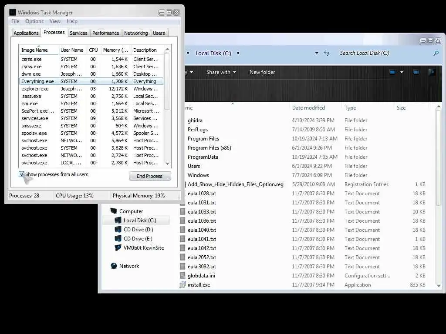Click Local Disk (C:) in the address bar
The width and height of the screenshot is (446, 334).
[x=213, y=53]
